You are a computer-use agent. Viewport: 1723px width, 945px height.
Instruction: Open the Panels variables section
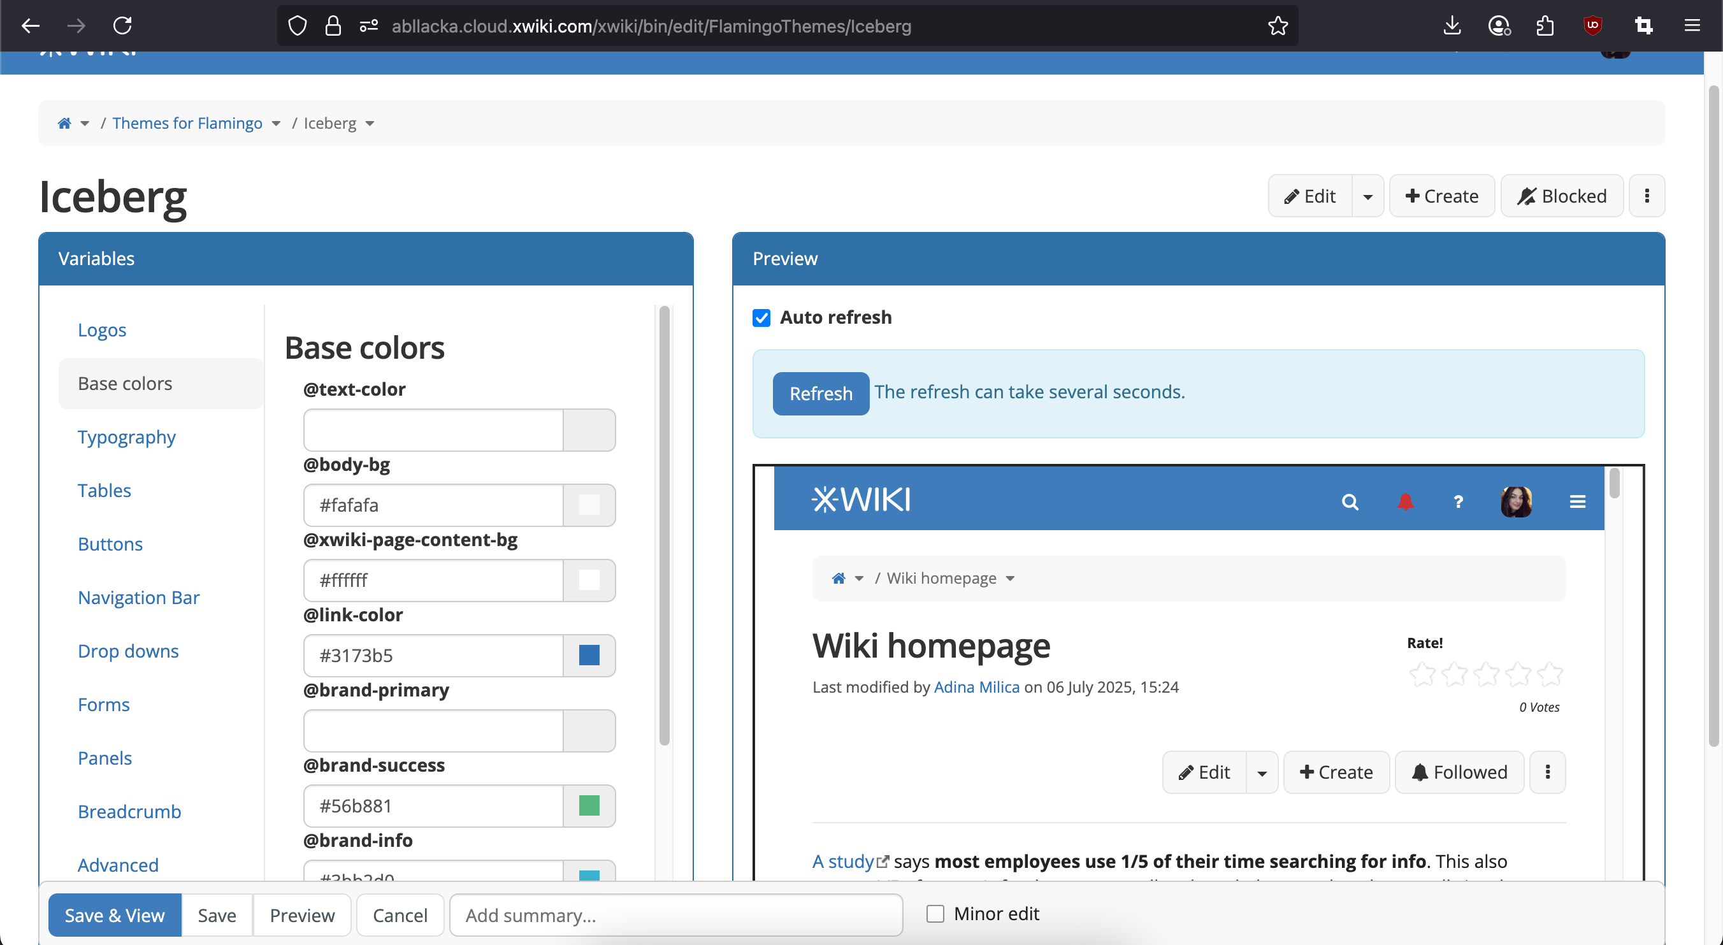[x=105, y=758]
